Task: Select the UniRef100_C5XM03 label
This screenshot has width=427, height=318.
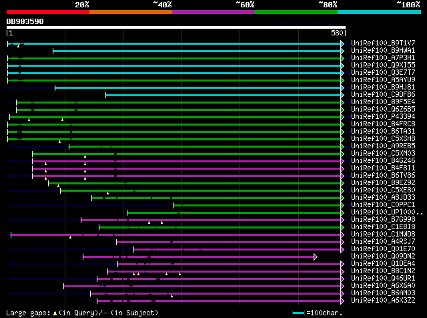Action: pos(383,154)
